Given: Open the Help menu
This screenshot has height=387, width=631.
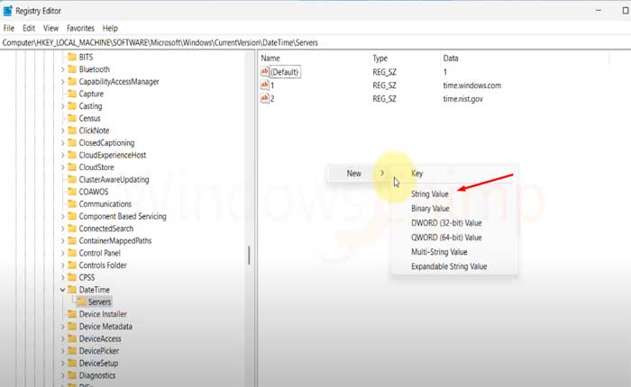Looking at the screenshot, I should [x=110, y=28].
